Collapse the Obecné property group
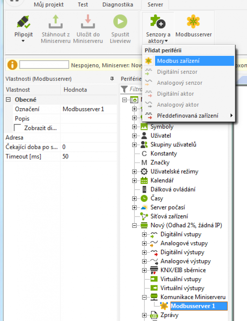Viewport: 247px width, 321px height. tap(8, 100)
